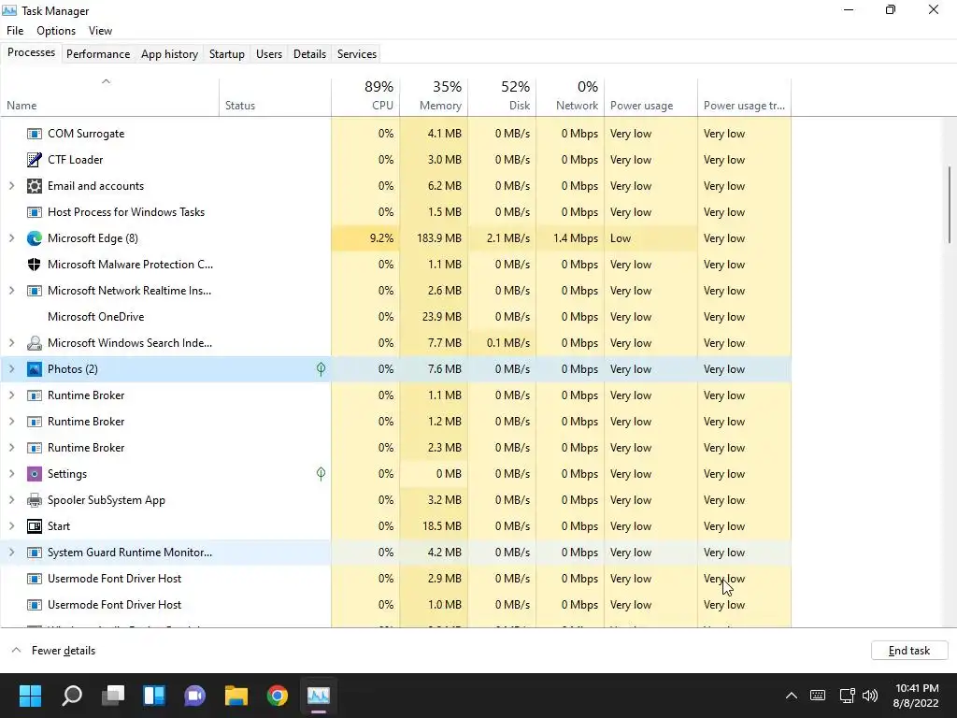Click the touch keyboard tray icon

coord(818,696)
